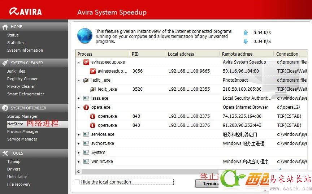This screenshot has height=194, width=312.
Task: Open System information page
Action: click(x=25, y=50)
